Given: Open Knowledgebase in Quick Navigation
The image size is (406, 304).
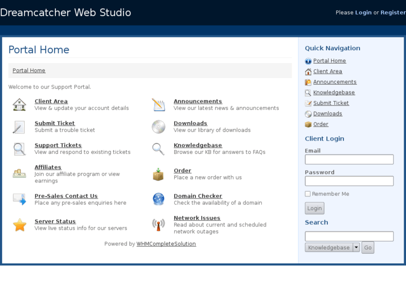Looking at the screenshot, I should [x=334, y=93].
